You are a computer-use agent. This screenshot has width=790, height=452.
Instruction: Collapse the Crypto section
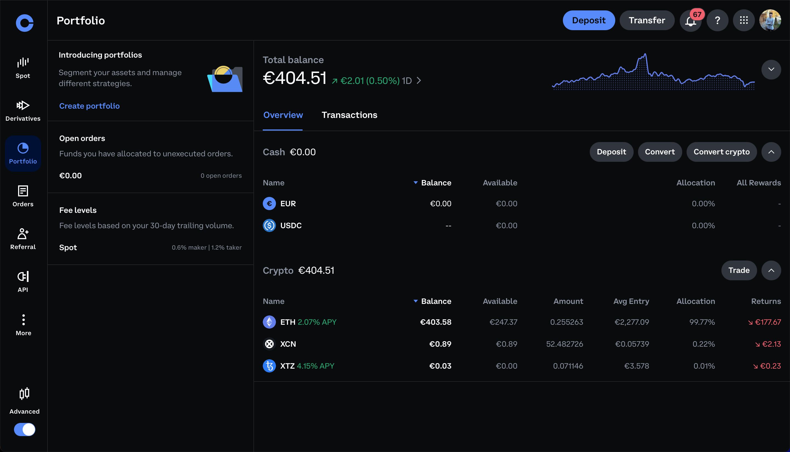pos(771,270)
